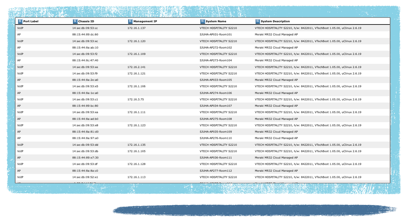
Task: Select chassis ID 88:15:44:8a:8a:c0
Action: (x=85, y=171)
